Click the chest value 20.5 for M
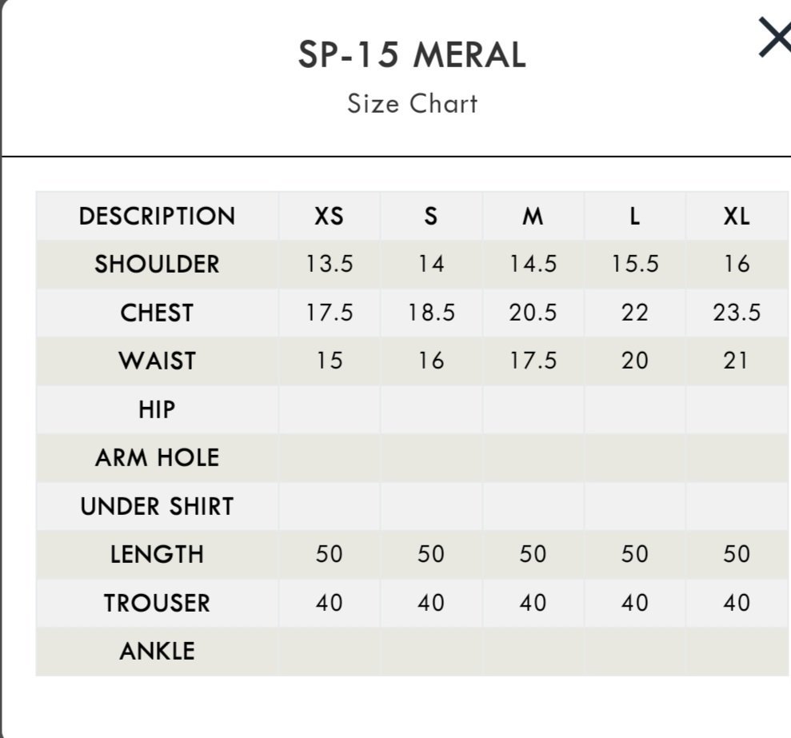 coord(533,313)
